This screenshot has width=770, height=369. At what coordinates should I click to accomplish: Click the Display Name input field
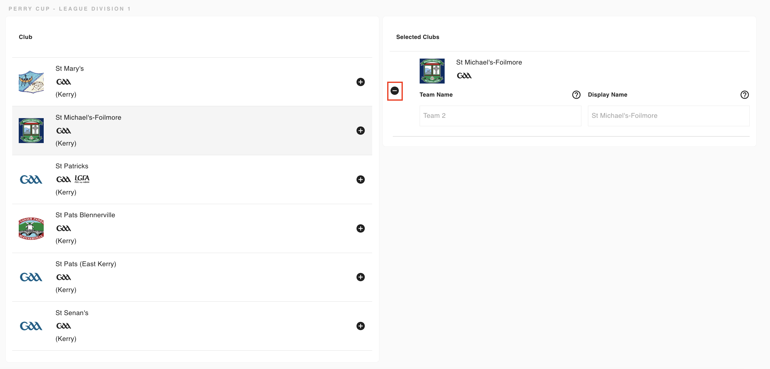pos(669,116)
